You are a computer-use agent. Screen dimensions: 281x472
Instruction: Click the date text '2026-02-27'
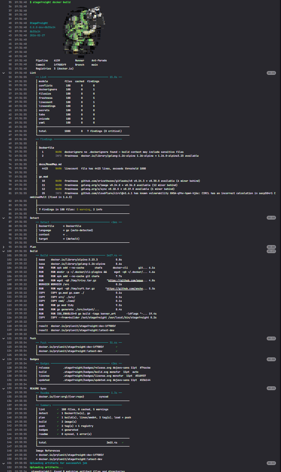37,36
